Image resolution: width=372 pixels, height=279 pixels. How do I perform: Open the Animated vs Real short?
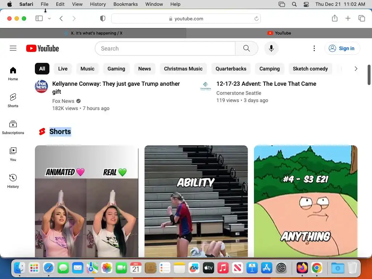pyautogui.click(x=86, y=201)
